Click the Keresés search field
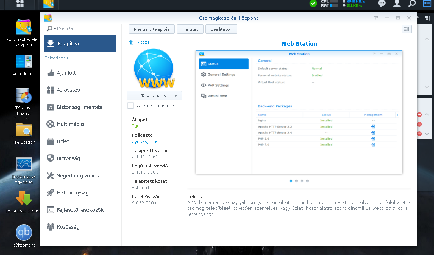This screenshot has width=434, height=255. click(x=85, y=29)
